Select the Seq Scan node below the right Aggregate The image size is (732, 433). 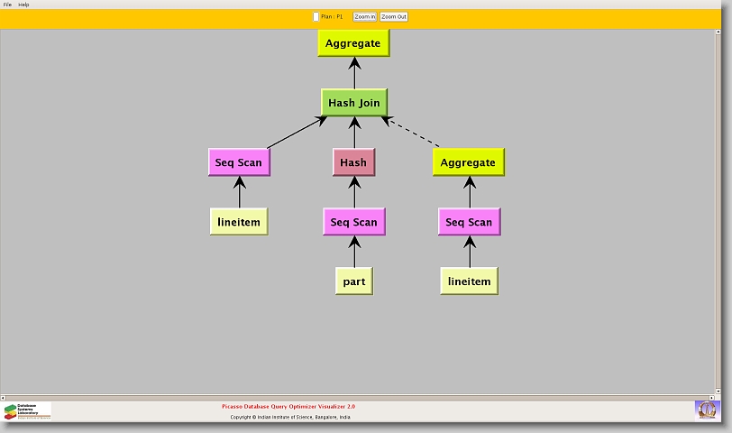[469, 222]
